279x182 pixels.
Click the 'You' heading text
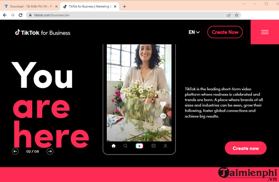pos(42,75)
